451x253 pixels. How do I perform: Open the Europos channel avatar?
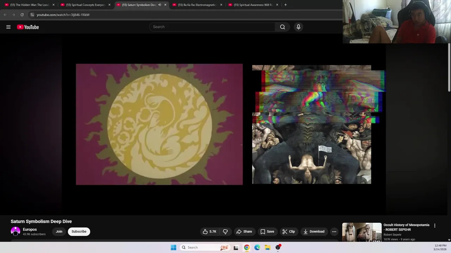[16, 231]
